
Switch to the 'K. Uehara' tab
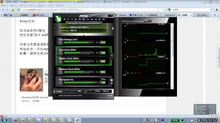(121, 15)
